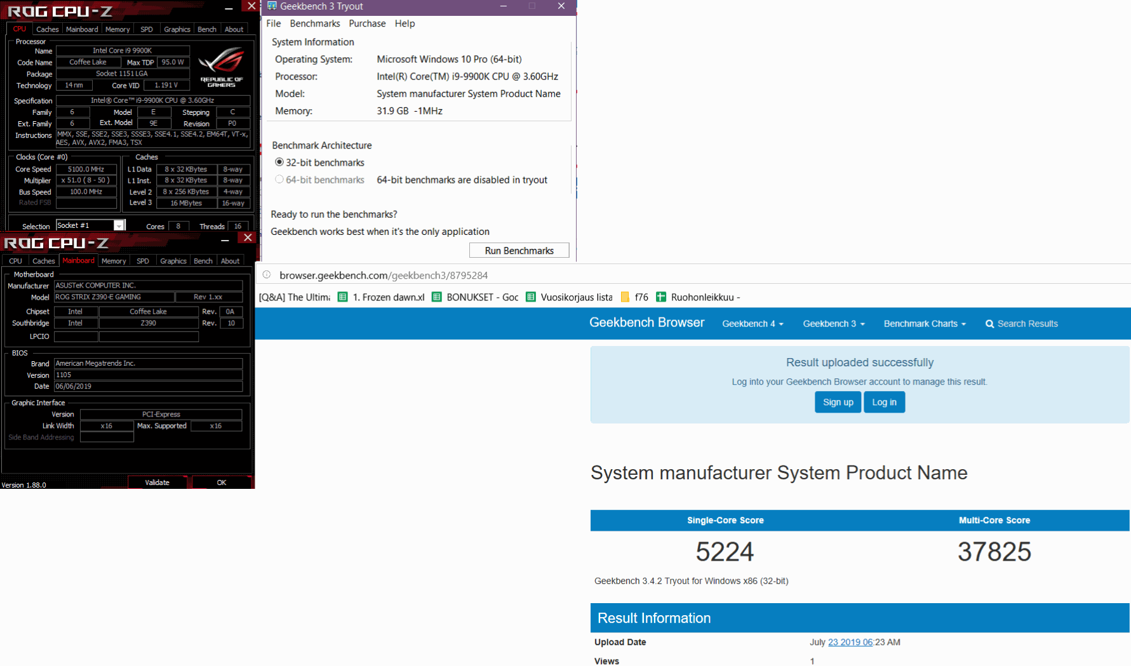Viewport: 1131px width, 666px height.
Task: Click the Core Speed value 5100.0 MHz
Action: point(86,170)
